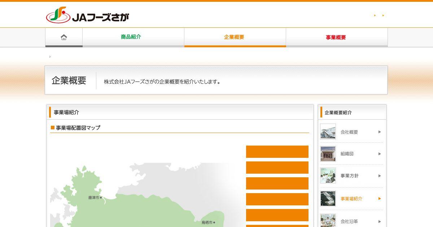The width and height of the screenshot is (433, 227).
Task: Click the arrow beside 組織図
Action: (x=380, y=154)
